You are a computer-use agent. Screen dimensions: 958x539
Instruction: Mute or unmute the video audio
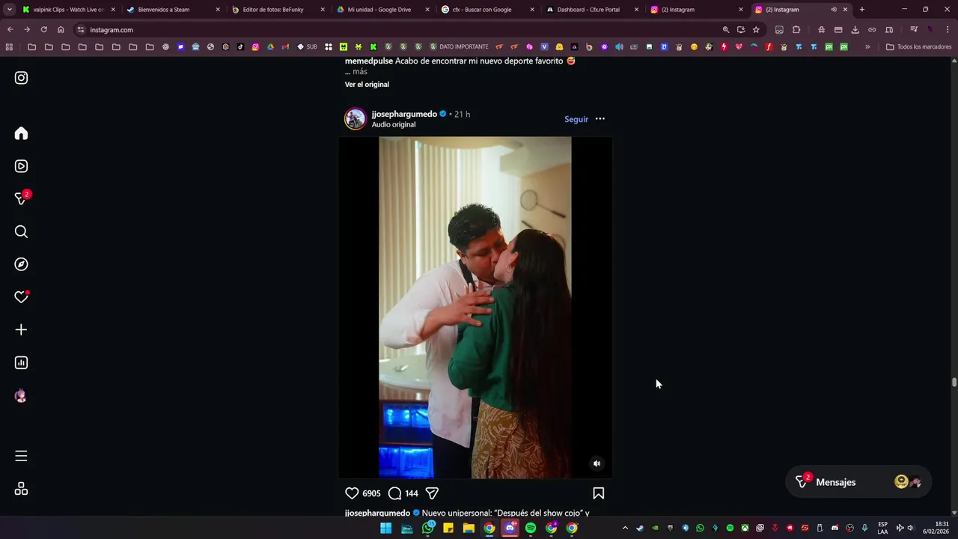pos(597,463)
